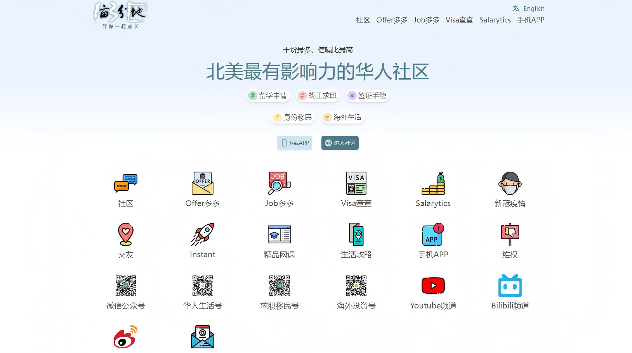632x353 pixels.
Task: Open the 社区 chat bubbles icon
Action: [x=125, y=183]
